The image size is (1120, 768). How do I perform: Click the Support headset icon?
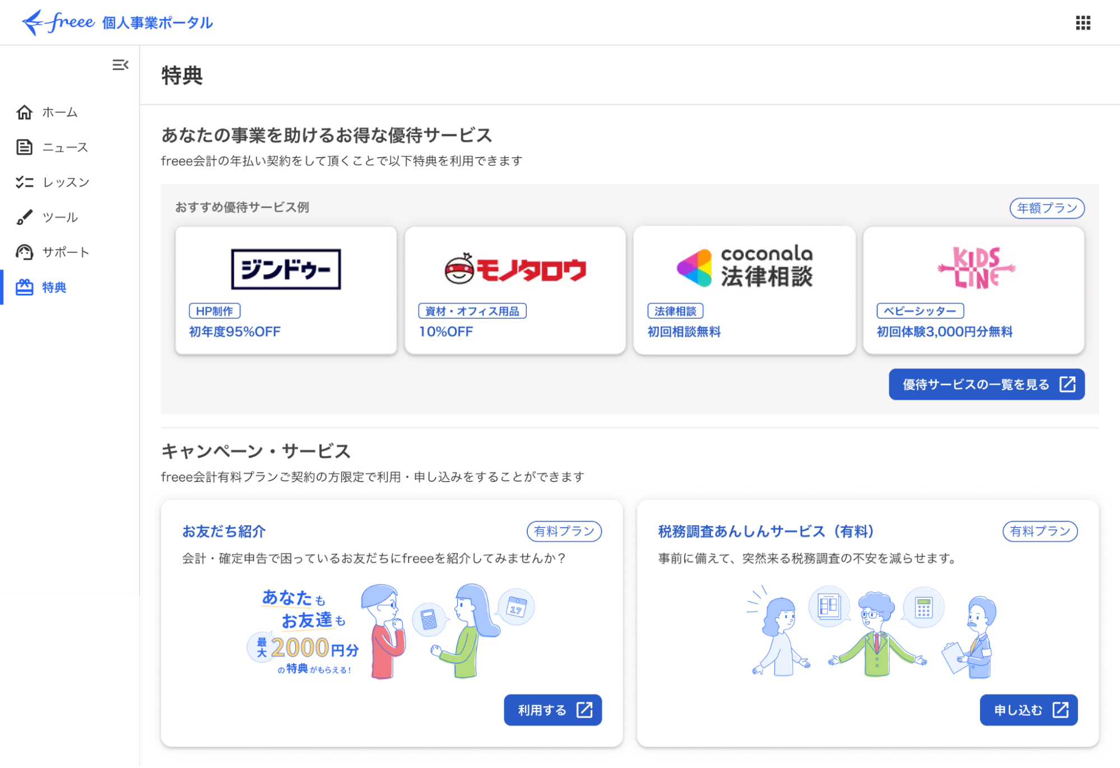point(24,252)
